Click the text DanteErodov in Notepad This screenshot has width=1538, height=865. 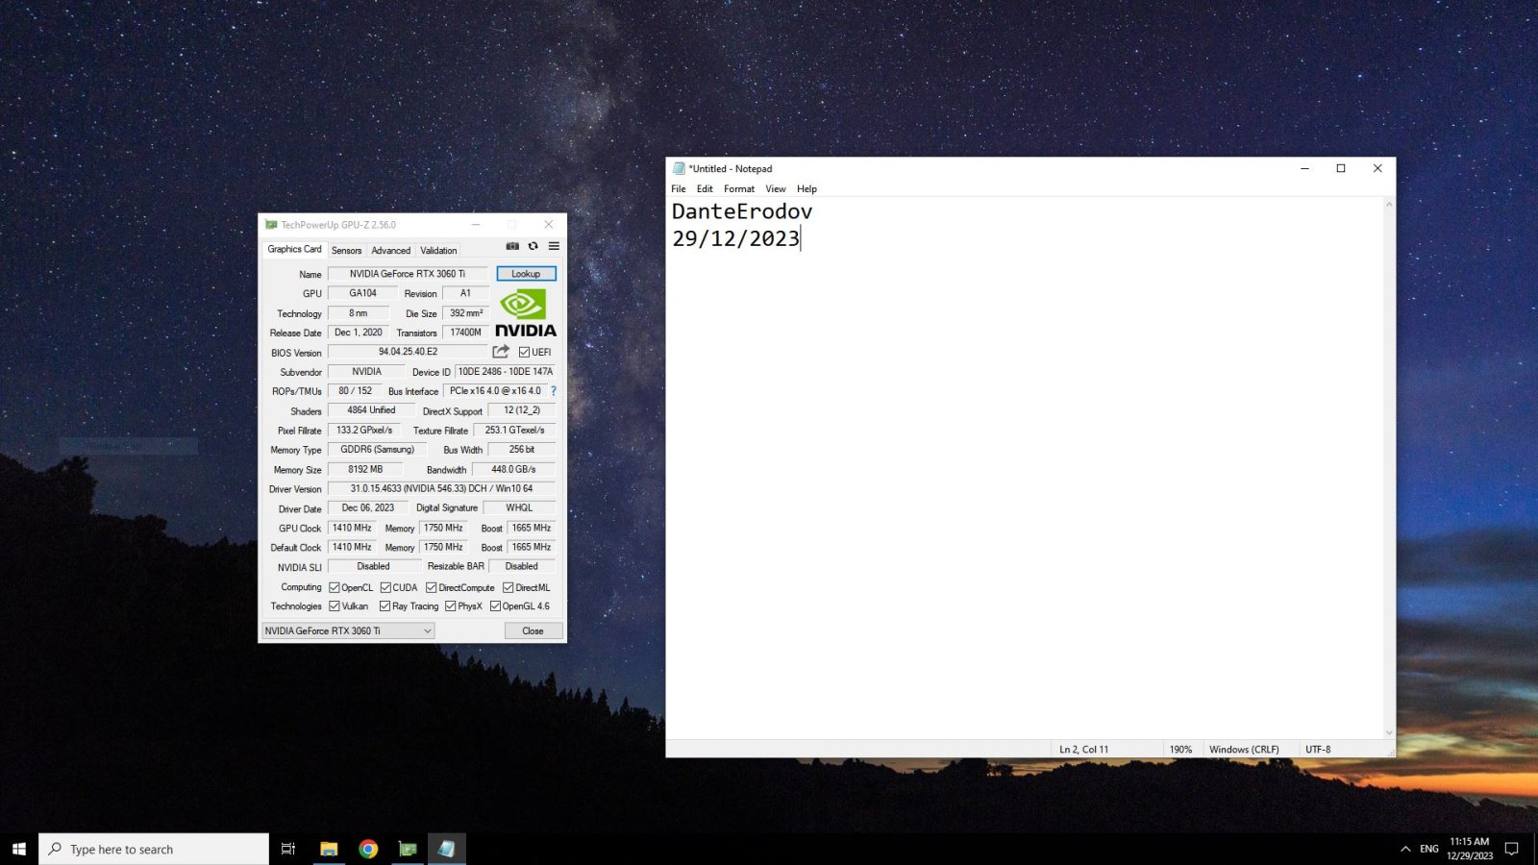[x=742, y=211]
